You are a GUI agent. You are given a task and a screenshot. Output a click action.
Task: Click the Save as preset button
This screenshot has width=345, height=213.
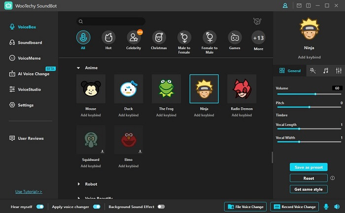[309, 167]
